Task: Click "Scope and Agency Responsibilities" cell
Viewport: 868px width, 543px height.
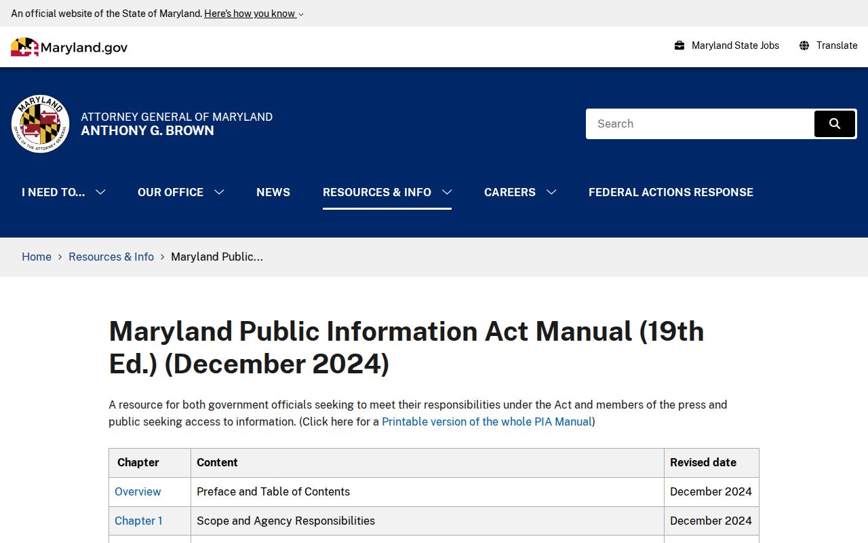Action: pos(427,521)
